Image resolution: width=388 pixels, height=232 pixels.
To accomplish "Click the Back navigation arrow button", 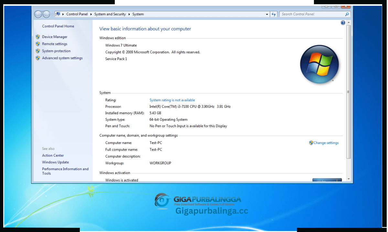I will (x=38, y=14).
